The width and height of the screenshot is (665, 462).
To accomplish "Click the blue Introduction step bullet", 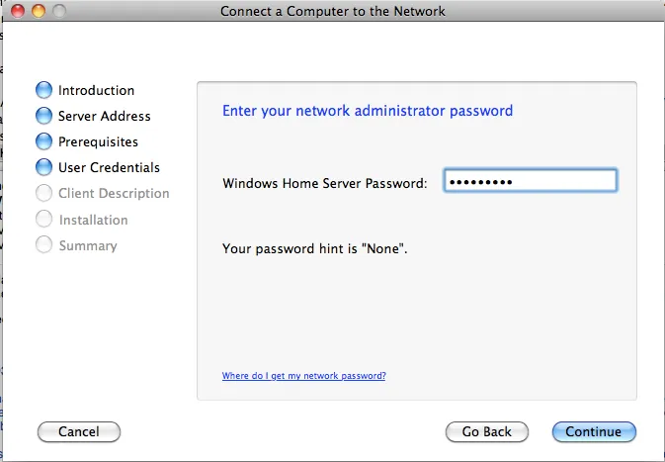I will tap(43, 90).
